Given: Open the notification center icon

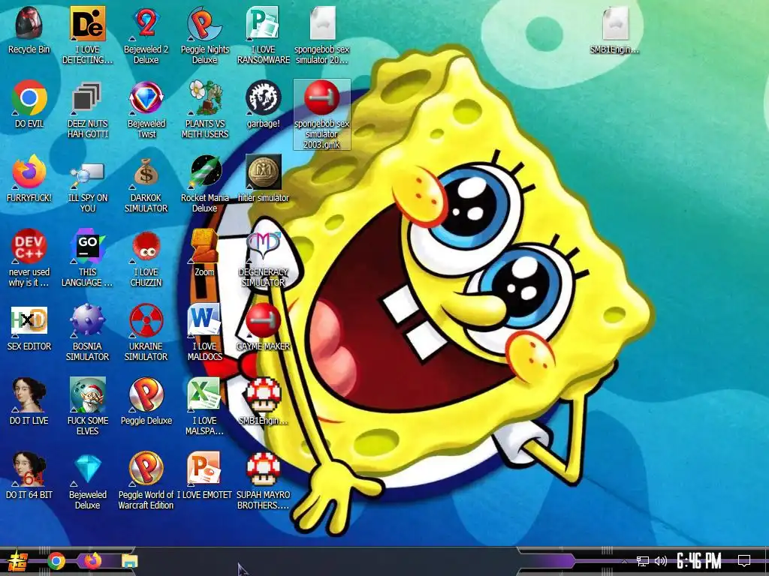Looking at the screenshot, I should (744, 561).
